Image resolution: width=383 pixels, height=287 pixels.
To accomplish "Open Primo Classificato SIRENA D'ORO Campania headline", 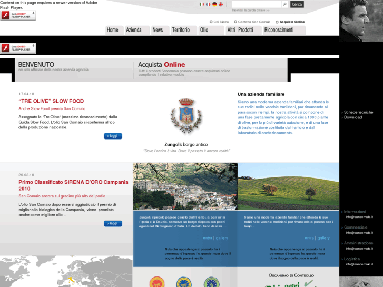I will pos(73,185).
